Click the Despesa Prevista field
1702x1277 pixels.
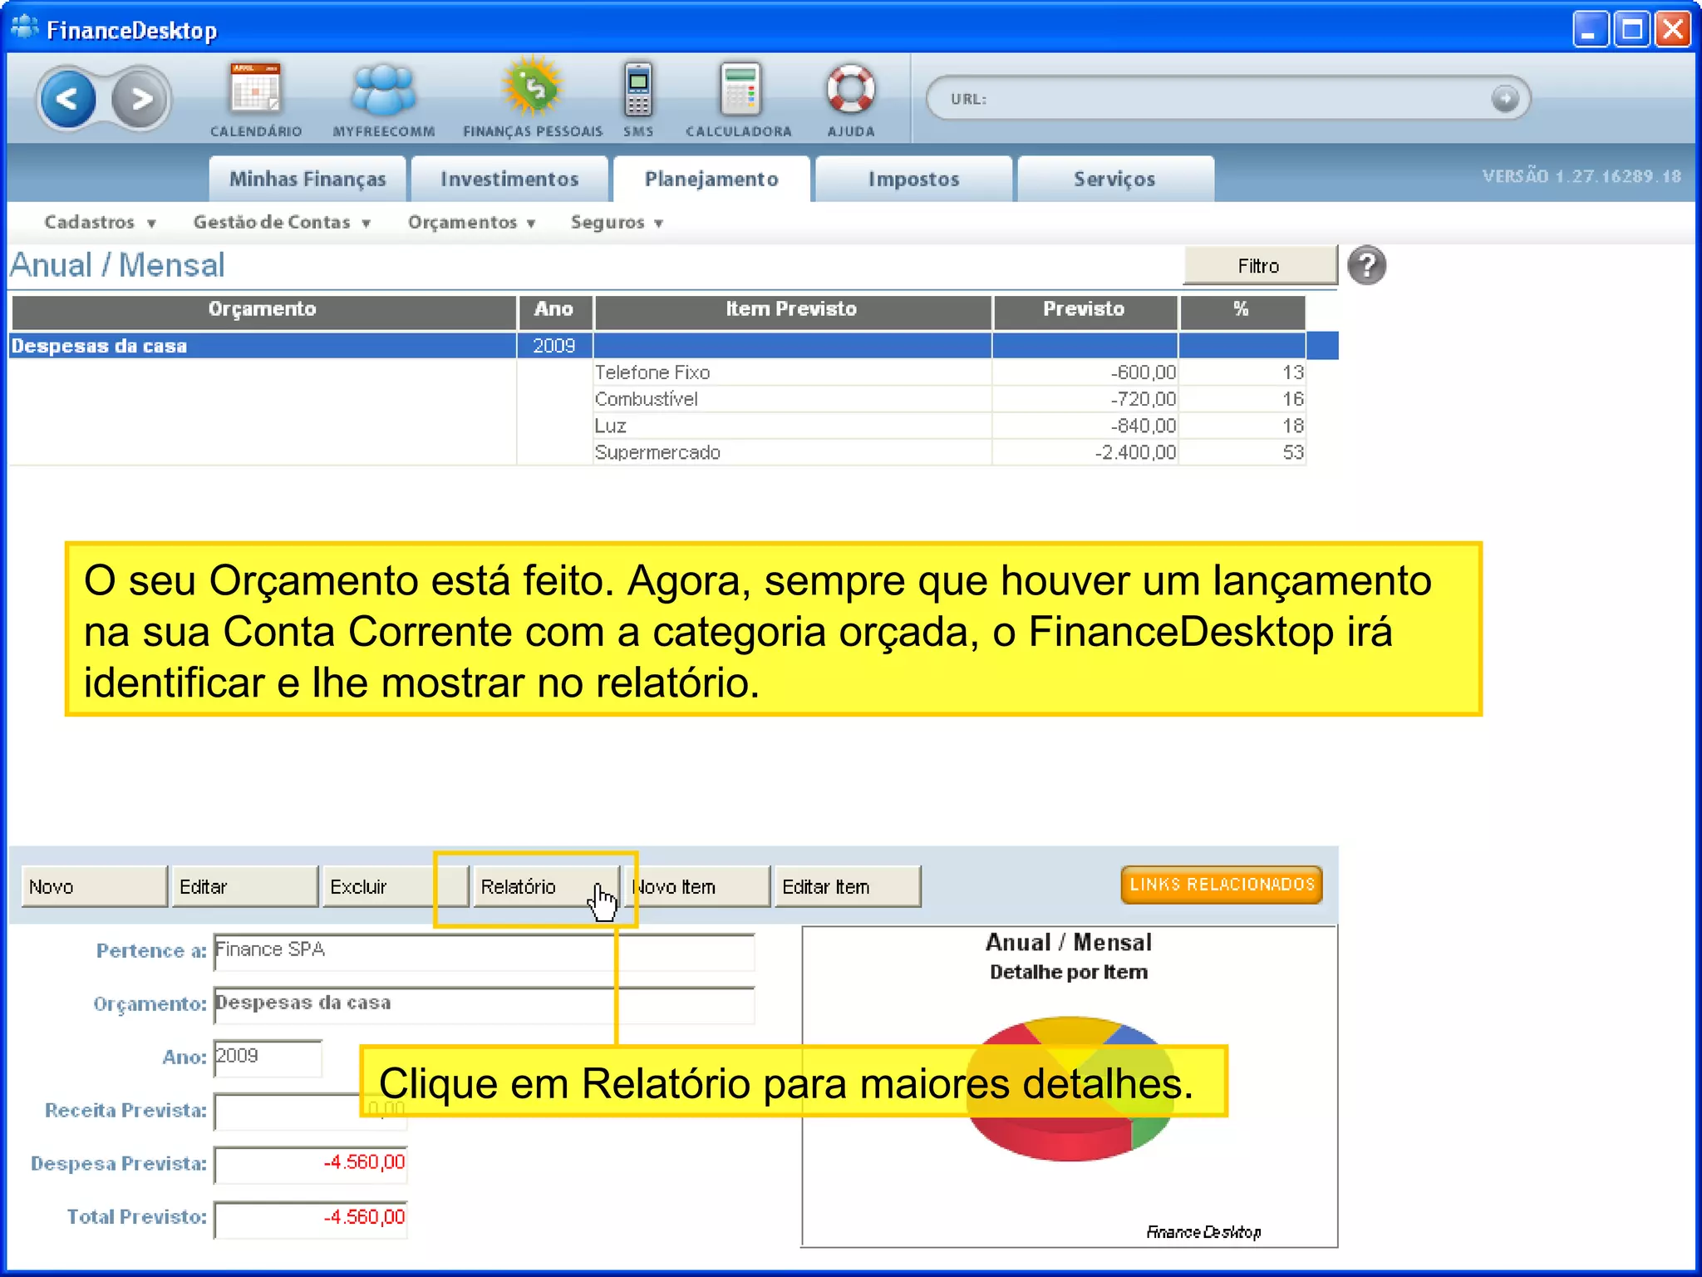(311, 1164)
